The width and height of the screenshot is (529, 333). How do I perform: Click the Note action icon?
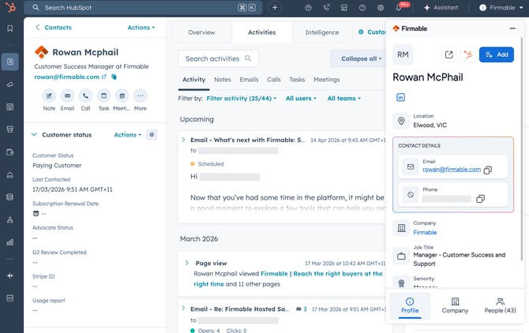pyautogui.click(x=49, y=95)
